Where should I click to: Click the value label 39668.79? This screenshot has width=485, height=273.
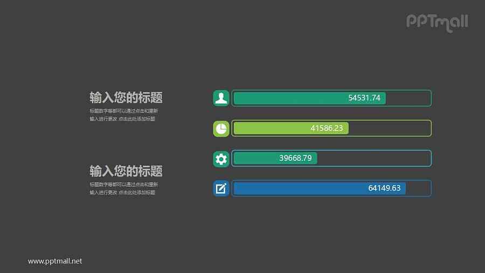click(x=295, y=158)
